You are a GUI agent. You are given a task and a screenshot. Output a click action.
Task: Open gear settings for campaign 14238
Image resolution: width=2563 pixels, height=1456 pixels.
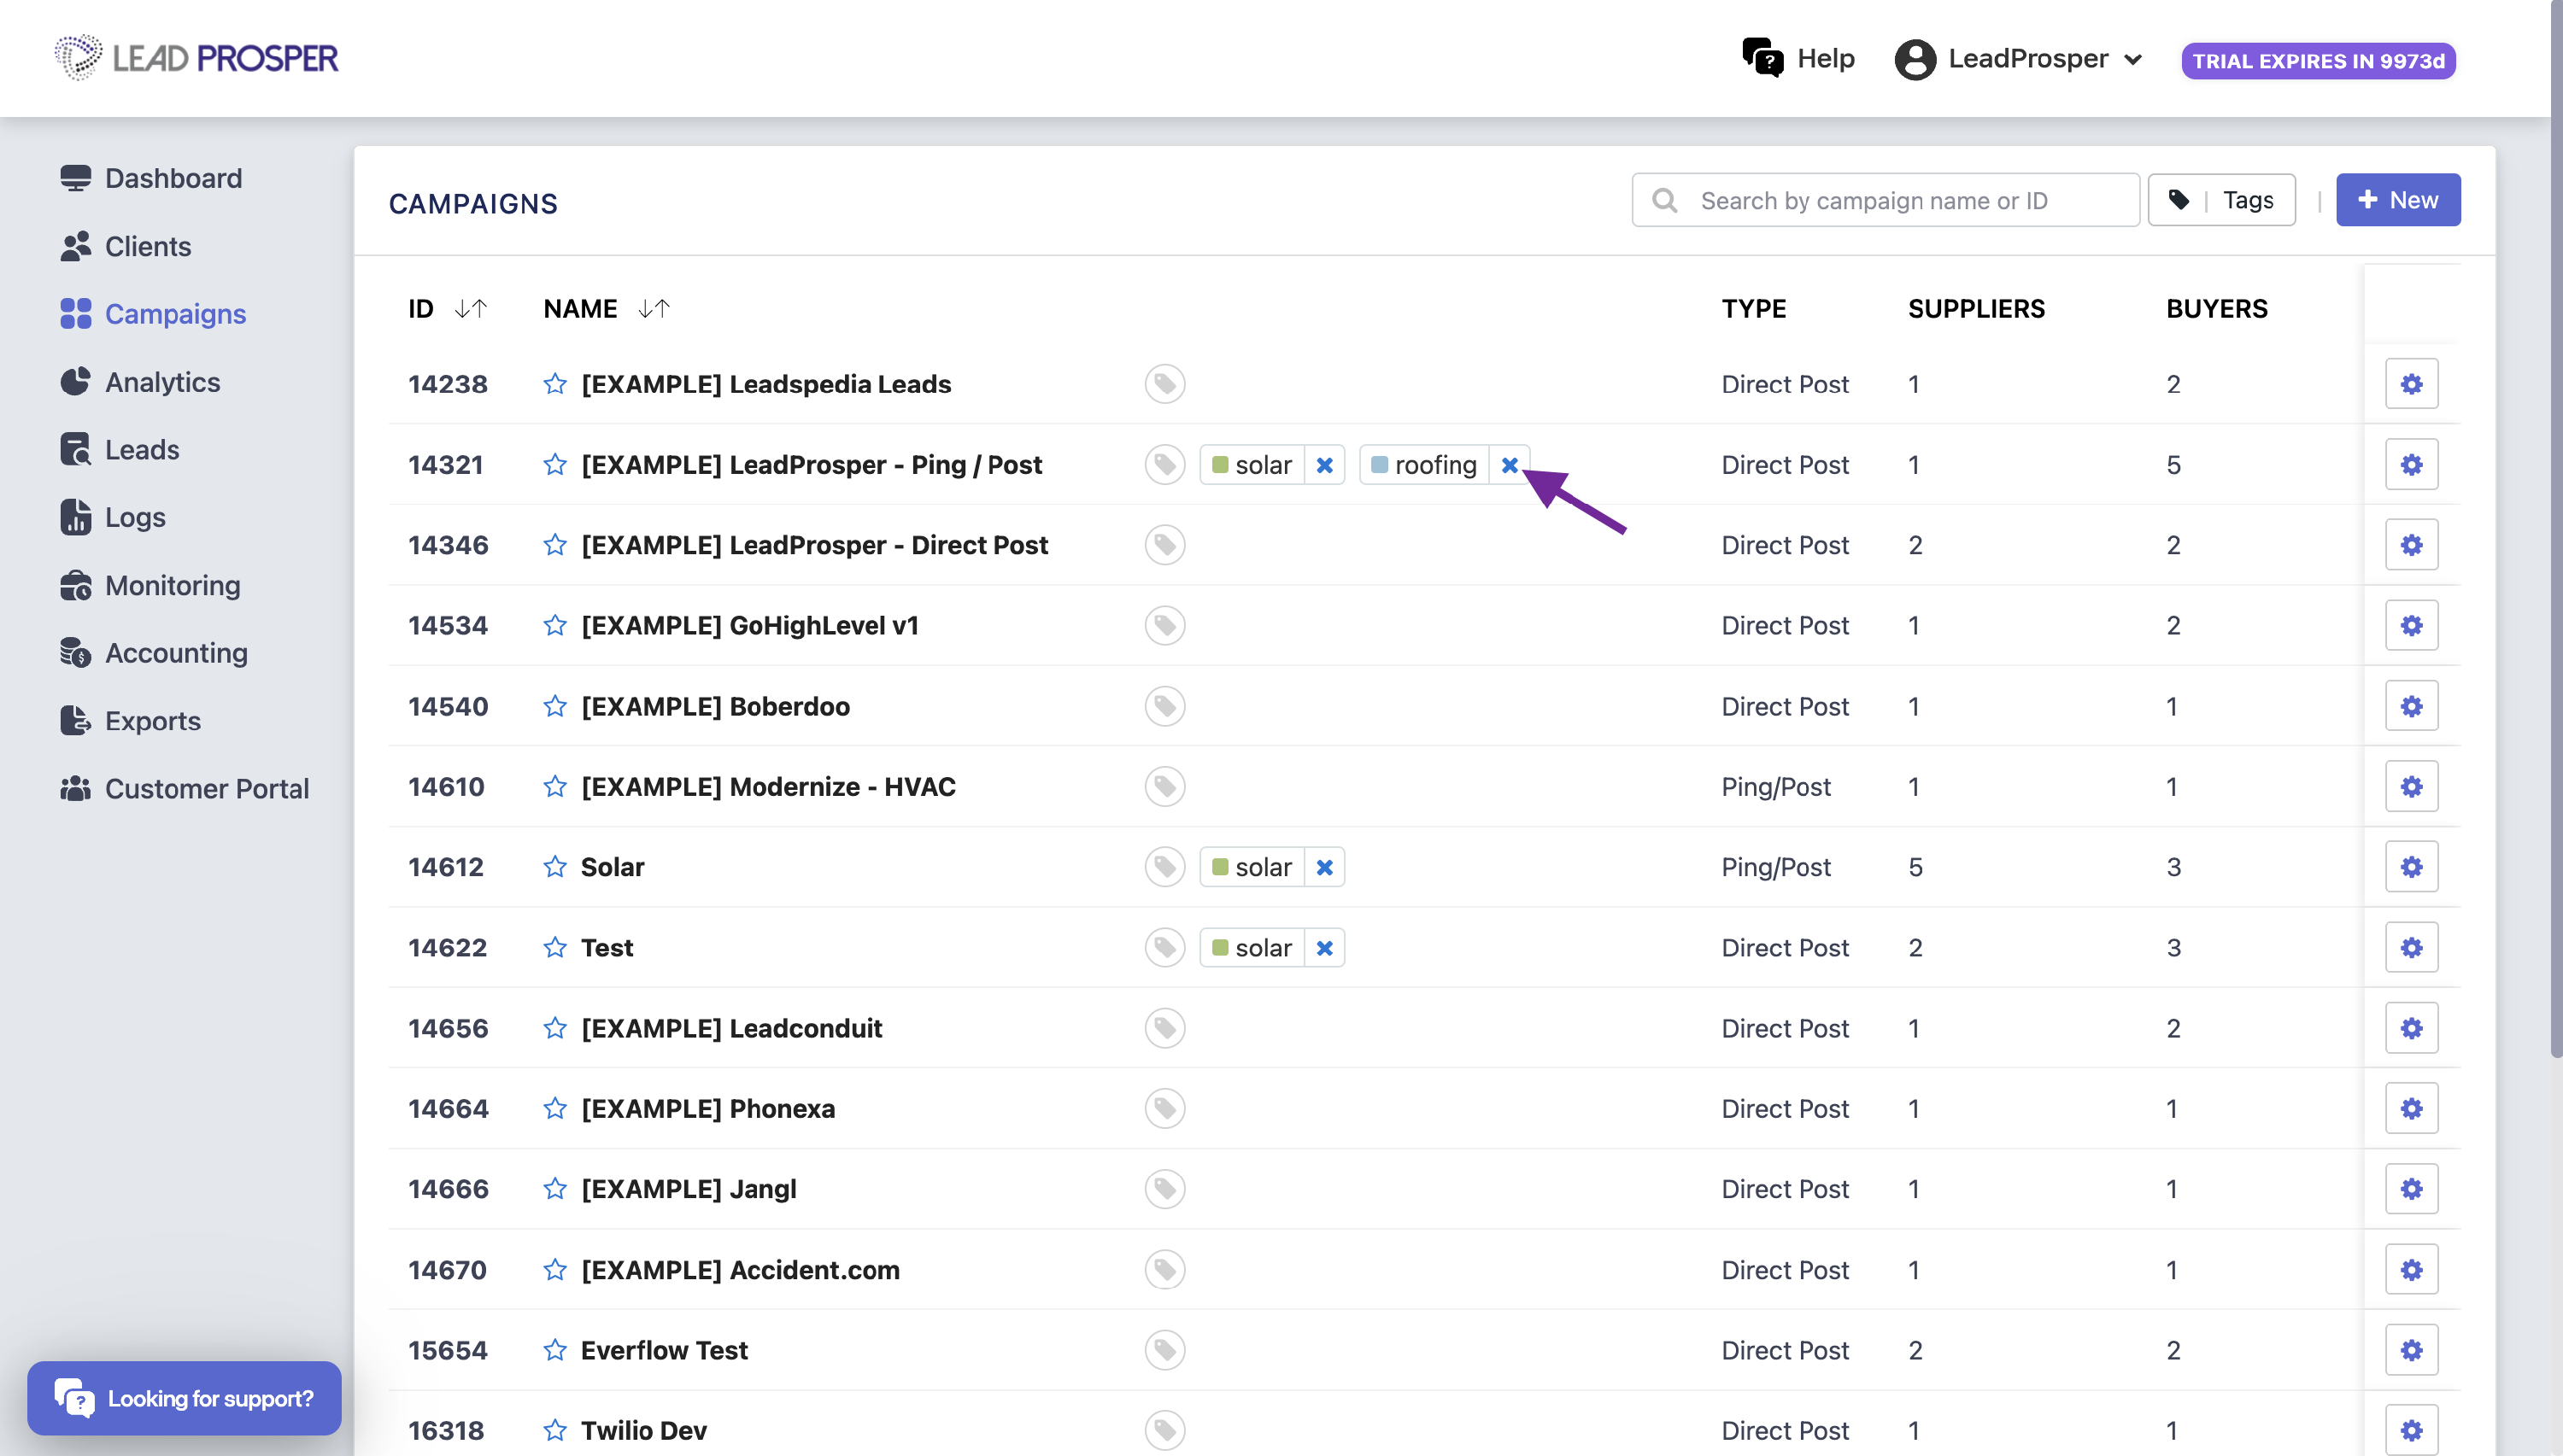pyautogui.click(x=2411, y=384)
